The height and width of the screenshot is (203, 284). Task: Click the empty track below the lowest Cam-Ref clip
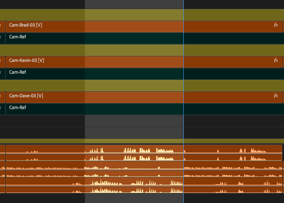point(131,121)
